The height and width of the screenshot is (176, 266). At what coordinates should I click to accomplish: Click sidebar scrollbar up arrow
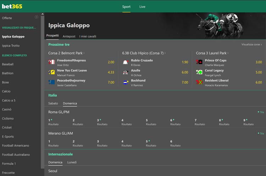(43, 15)
